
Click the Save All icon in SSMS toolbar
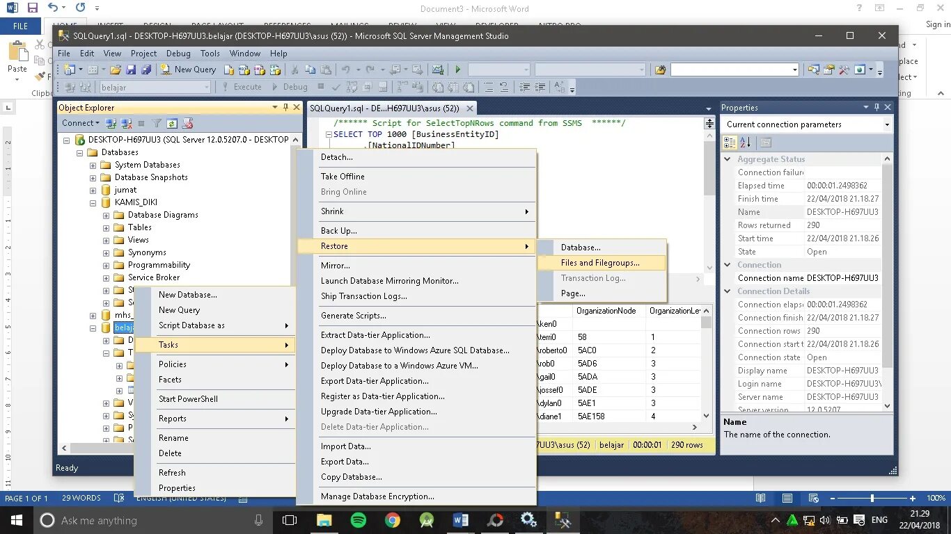(x=146, y=70)
